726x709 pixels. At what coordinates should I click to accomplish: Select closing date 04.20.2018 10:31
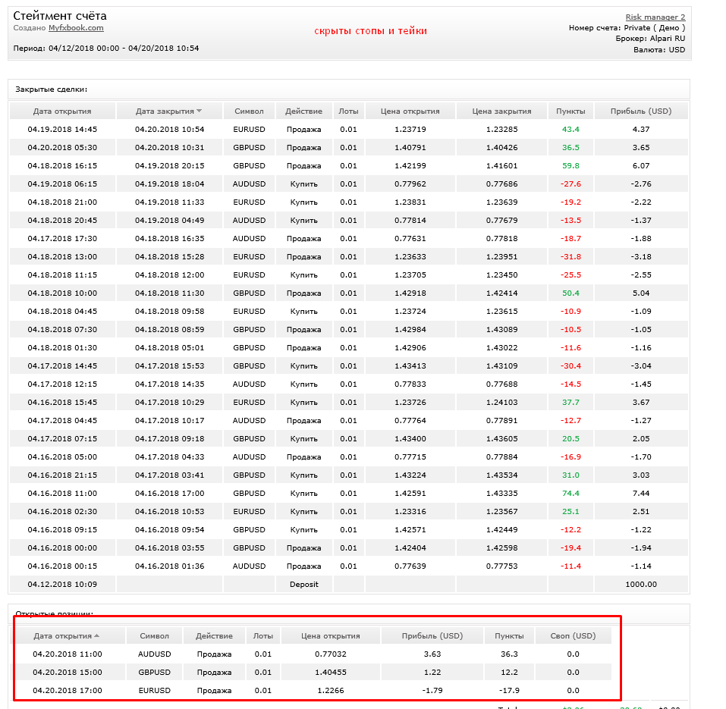coord(169,148)
